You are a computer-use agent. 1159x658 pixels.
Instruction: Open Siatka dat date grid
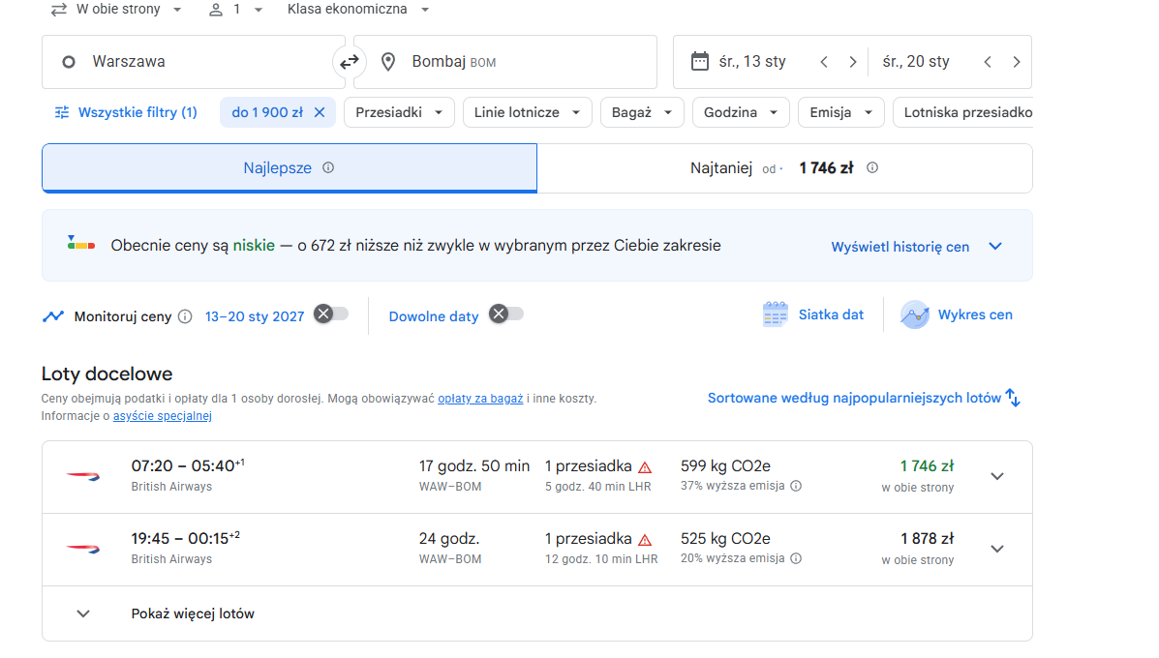click(x=813, y=314)
